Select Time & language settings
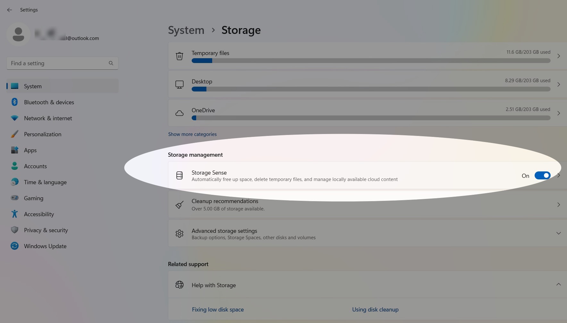 pos(15,182)
